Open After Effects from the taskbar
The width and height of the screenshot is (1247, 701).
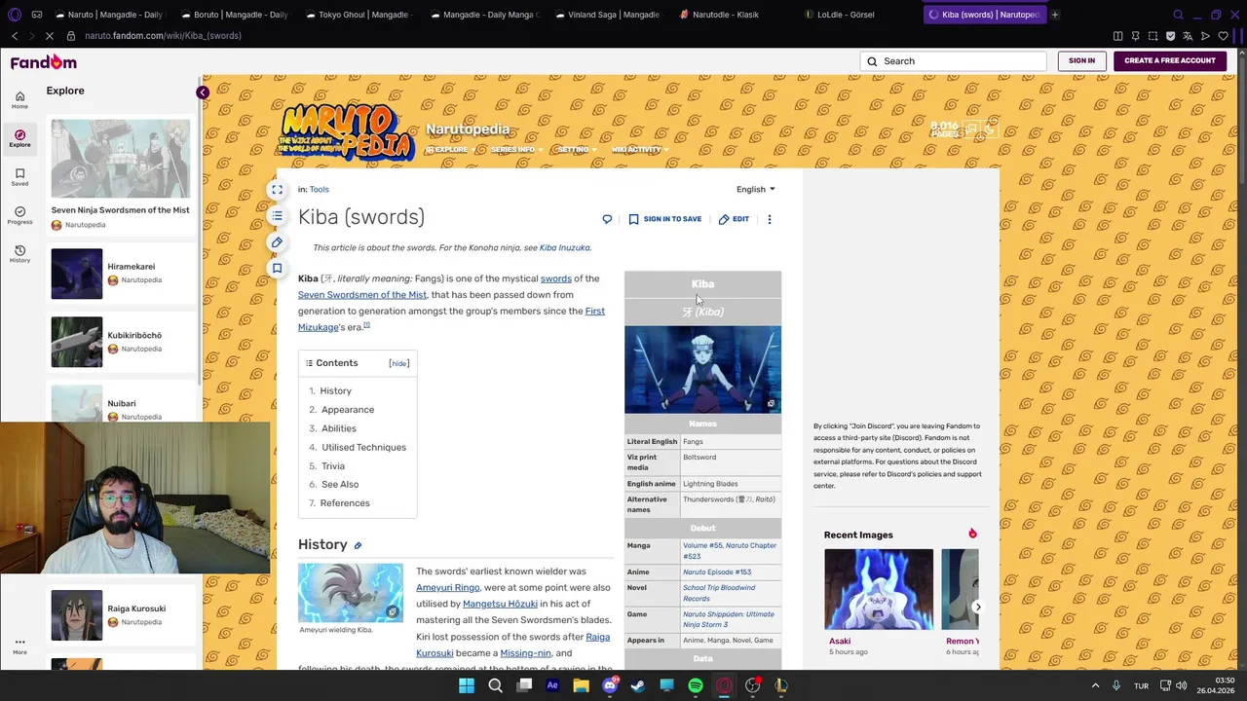click(x=552, y=685)
